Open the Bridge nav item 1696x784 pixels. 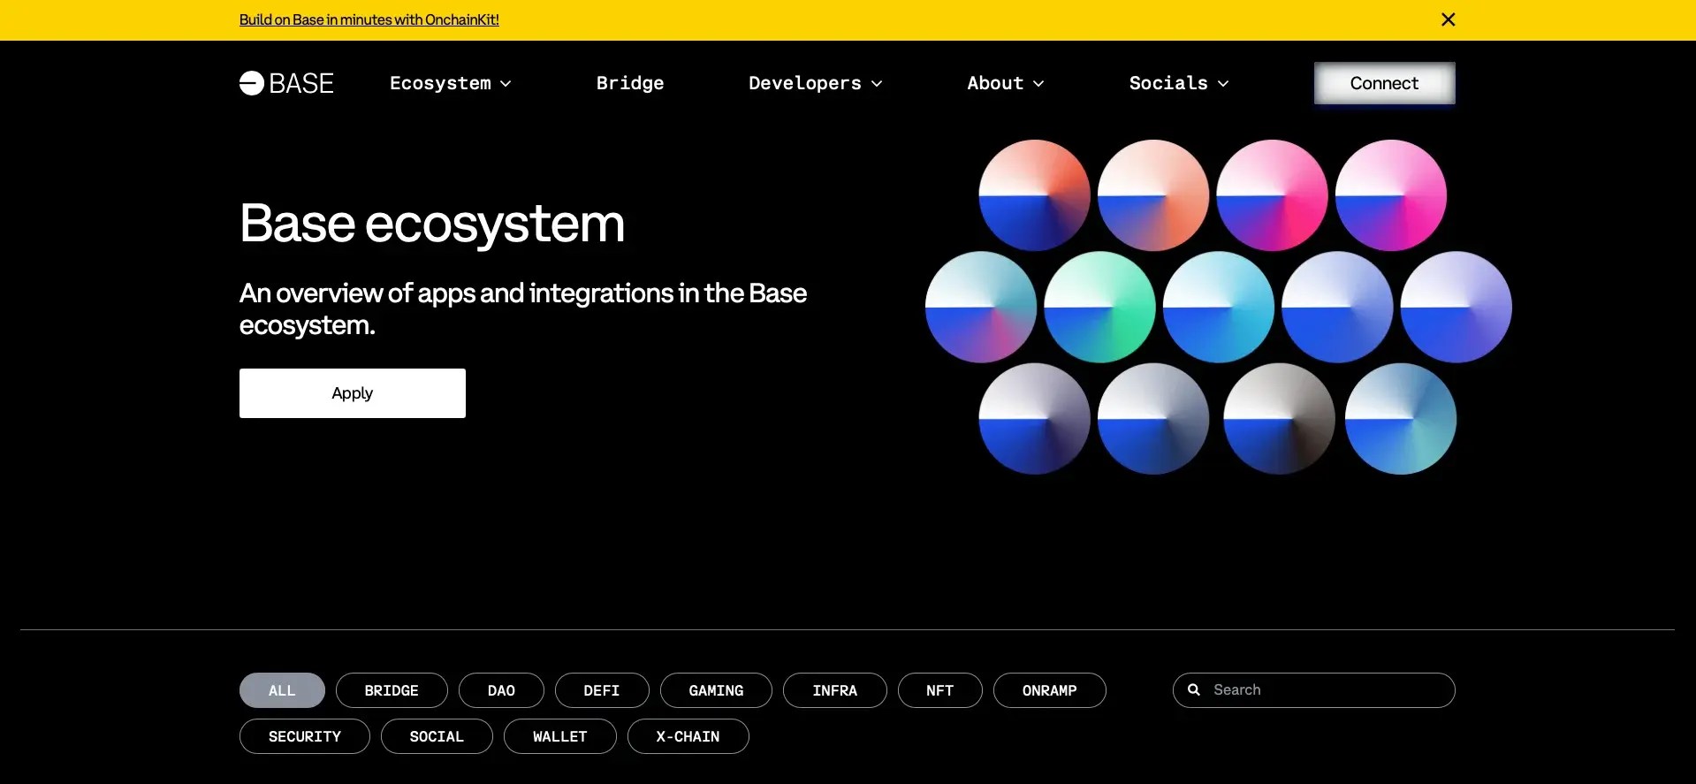coord(630,83)
